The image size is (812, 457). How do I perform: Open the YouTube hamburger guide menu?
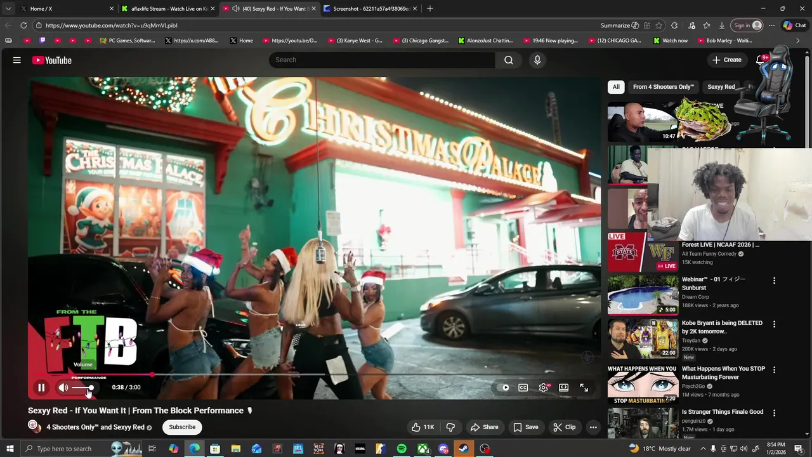(x=17, y=60)
